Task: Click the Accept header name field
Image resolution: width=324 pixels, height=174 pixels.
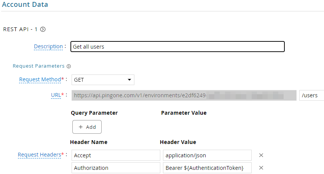Action: tap(116, 155)
